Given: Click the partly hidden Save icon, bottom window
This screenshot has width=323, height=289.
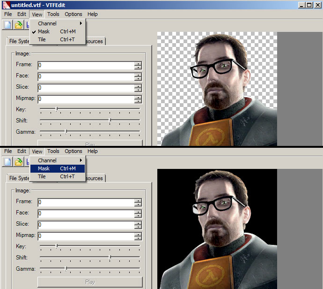Looking at the screenshot, I should (28, 162).
